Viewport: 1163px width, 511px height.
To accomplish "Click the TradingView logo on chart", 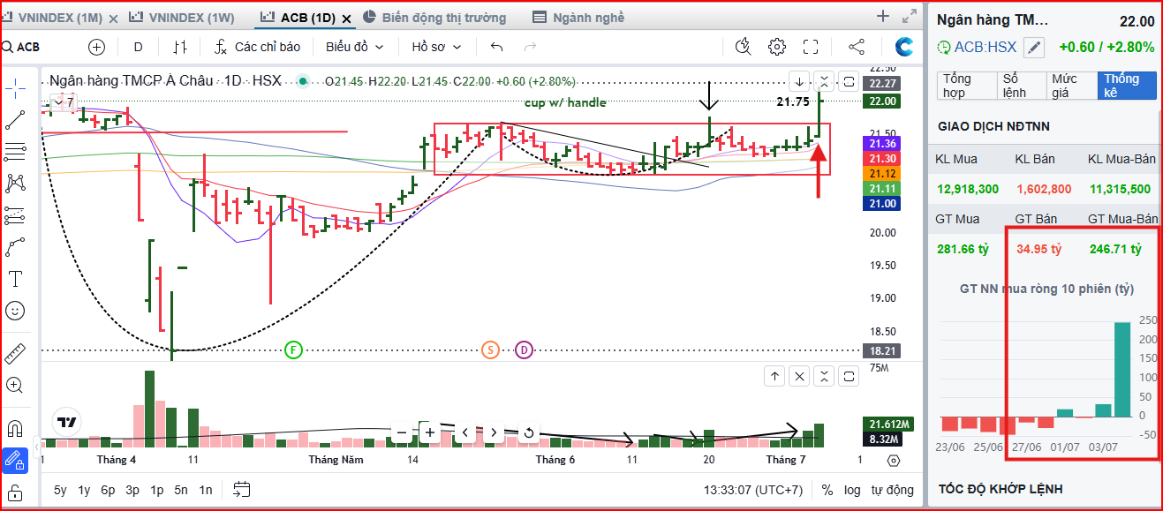I will coord(66,422).
